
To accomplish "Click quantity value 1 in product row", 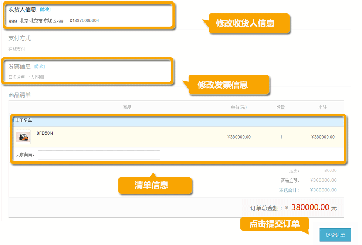I will (x=281, y=137).
